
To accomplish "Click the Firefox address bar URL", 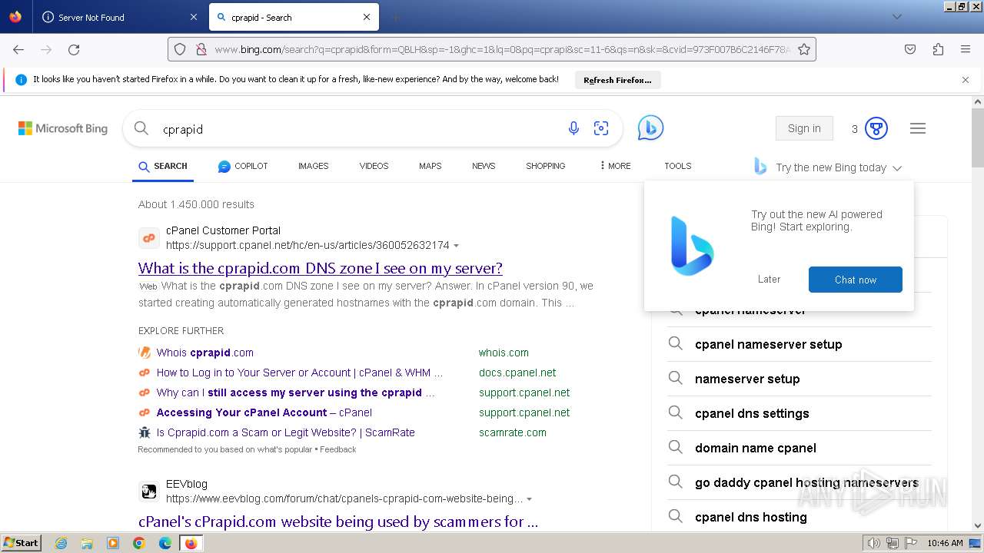I will pos(501,49).
